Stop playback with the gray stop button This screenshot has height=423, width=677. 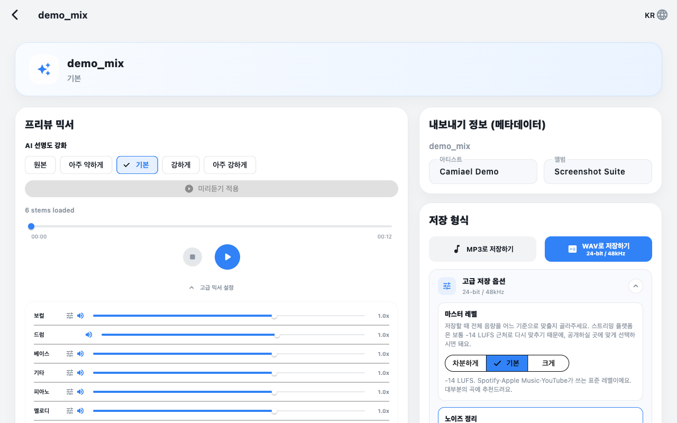pos(193,257)
